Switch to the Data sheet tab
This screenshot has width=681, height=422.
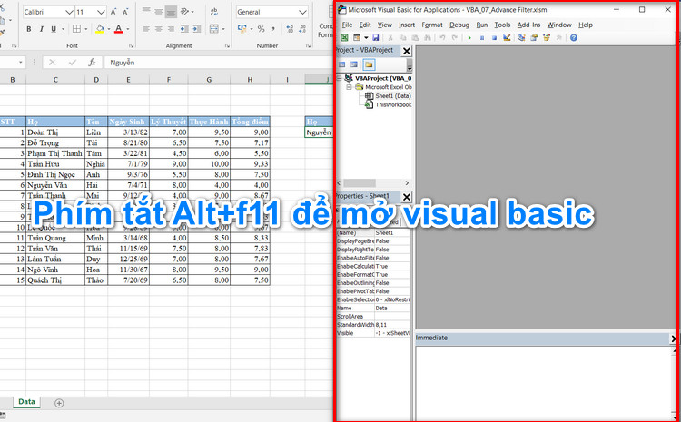coord(26,402)
